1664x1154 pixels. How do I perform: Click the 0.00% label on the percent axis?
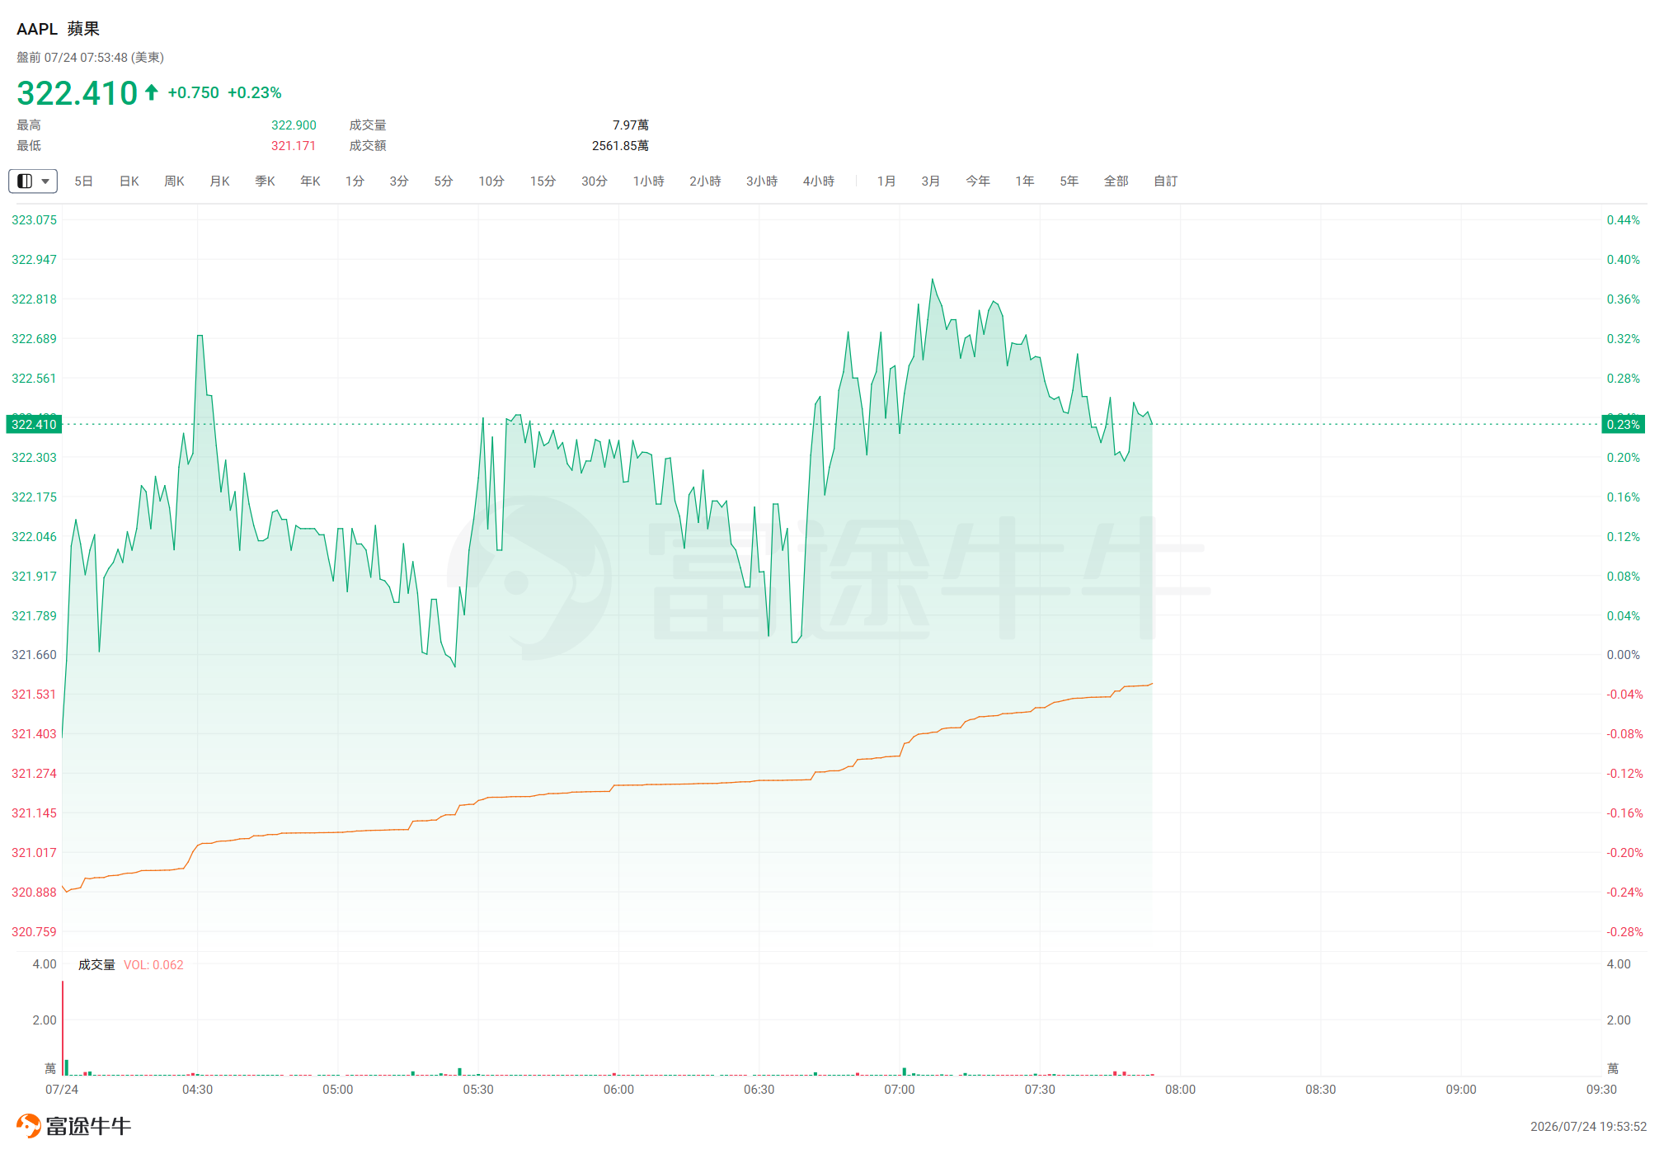pos(1623,655)
